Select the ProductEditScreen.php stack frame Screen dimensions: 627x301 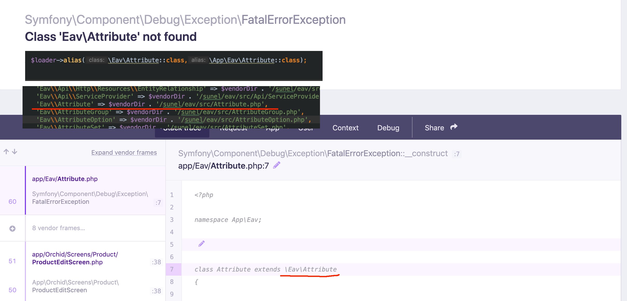(83, 258)
